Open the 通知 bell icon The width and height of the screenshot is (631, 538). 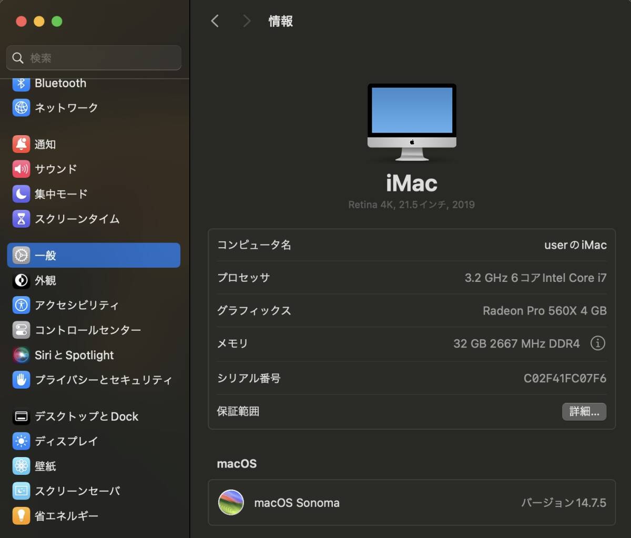click(x=21, y=144)
